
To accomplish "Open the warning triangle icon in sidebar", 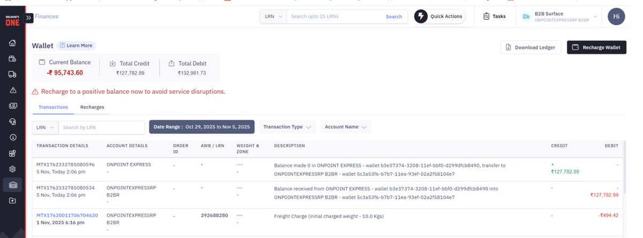I will (x=12, y=90).
